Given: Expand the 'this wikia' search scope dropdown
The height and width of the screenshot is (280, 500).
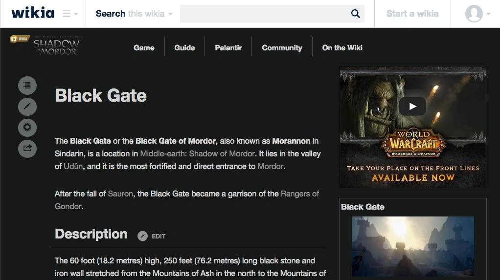Looking at the screenshot, I should click(x=150, y=14).
